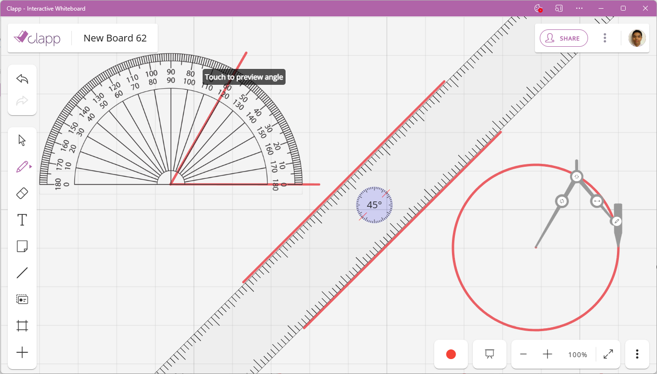Viewport: 657px width, 374px height.
Task: Select the pointer selection tool
Action: point(22,140)
